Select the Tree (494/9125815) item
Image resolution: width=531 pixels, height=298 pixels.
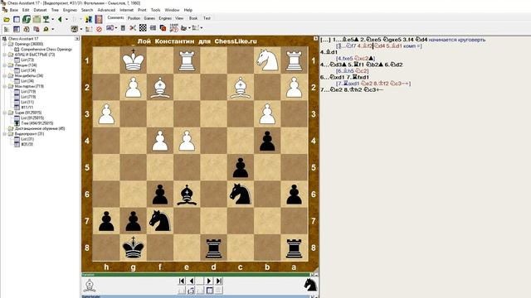click(x=37, y=123)
